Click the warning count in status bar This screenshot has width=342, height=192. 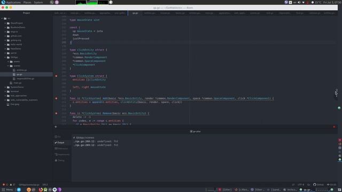pos(12,185)
